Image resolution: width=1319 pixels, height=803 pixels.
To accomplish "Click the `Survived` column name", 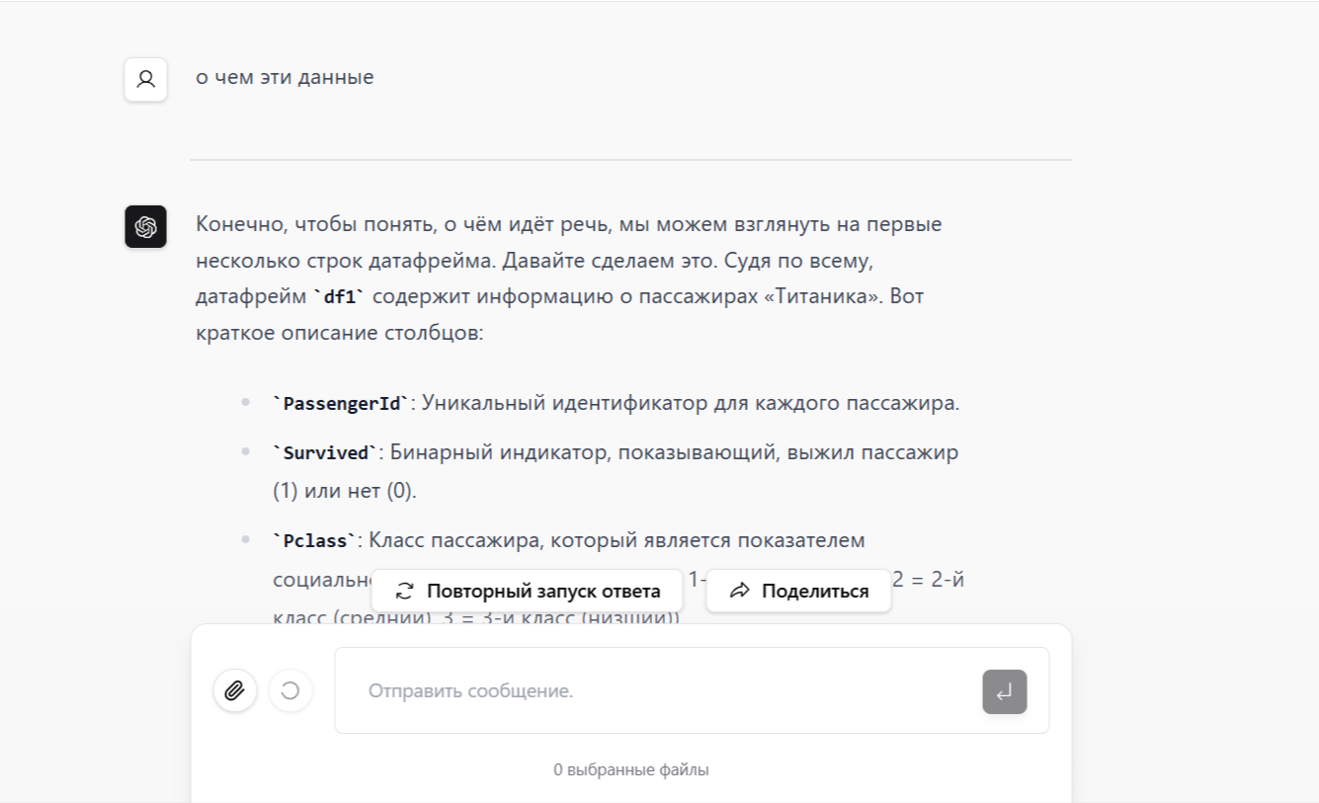I will click(325, 453).
